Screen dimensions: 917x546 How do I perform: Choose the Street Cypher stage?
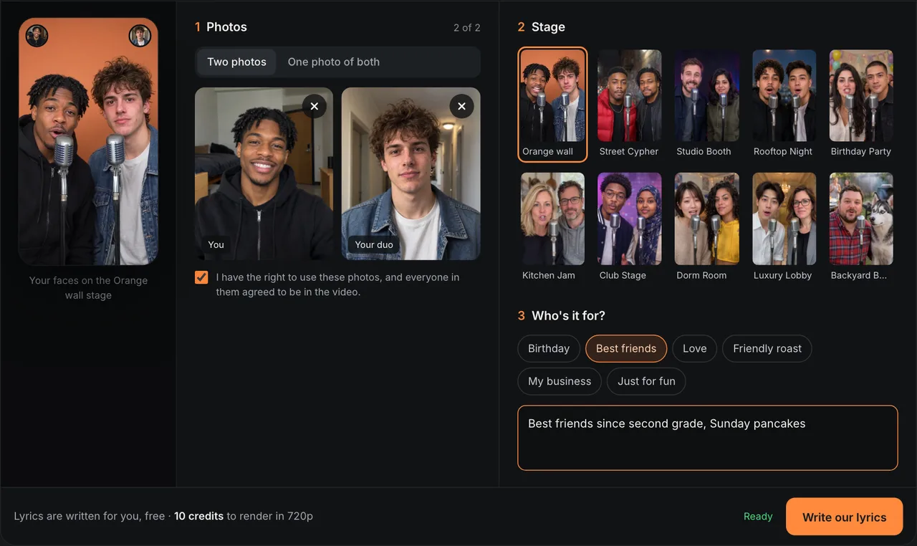click(629, 105)
